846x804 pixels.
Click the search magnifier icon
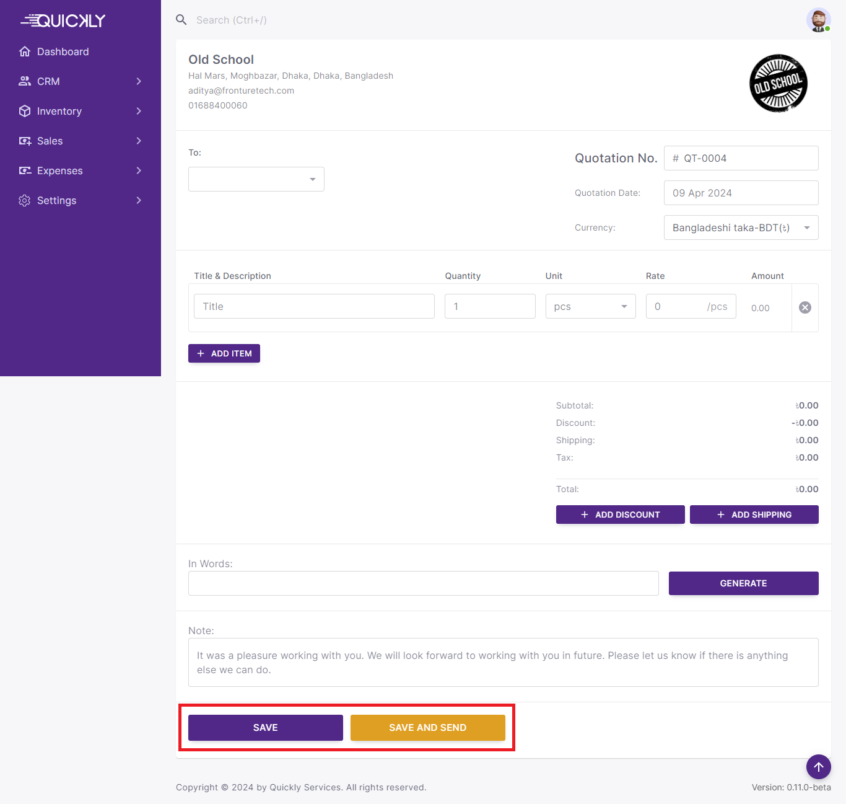tap(181, 20)
